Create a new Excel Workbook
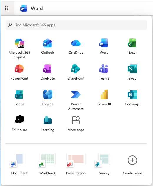The image size is (153, 186). click(x=48, y=164)
